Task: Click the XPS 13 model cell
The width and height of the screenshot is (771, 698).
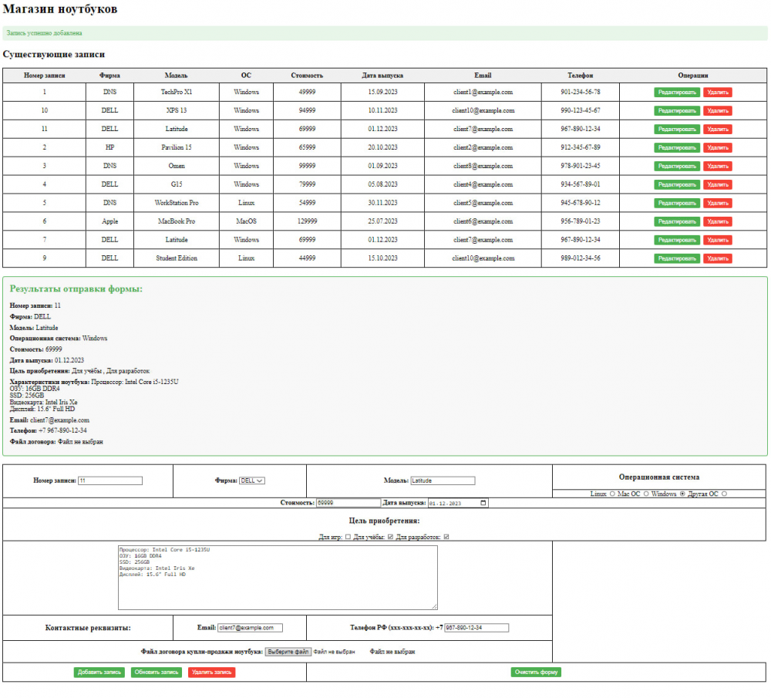Action: click(x=177, y=110)
